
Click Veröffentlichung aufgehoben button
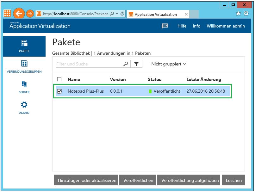tap(190, 180)
